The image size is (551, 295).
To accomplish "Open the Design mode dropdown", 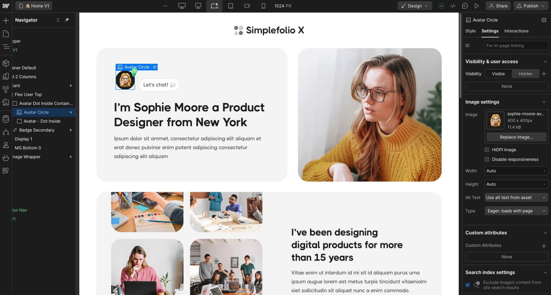I will (415, 6).
